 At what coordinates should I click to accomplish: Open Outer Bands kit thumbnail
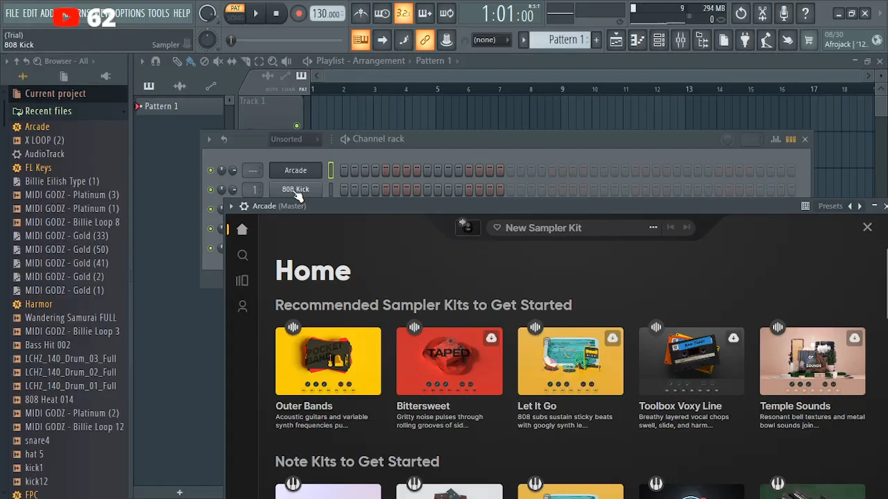[x=328, y=361]
